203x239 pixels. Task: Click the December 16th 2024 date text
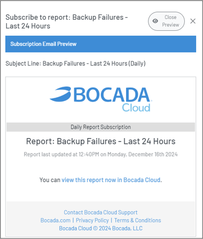[153, 154]
